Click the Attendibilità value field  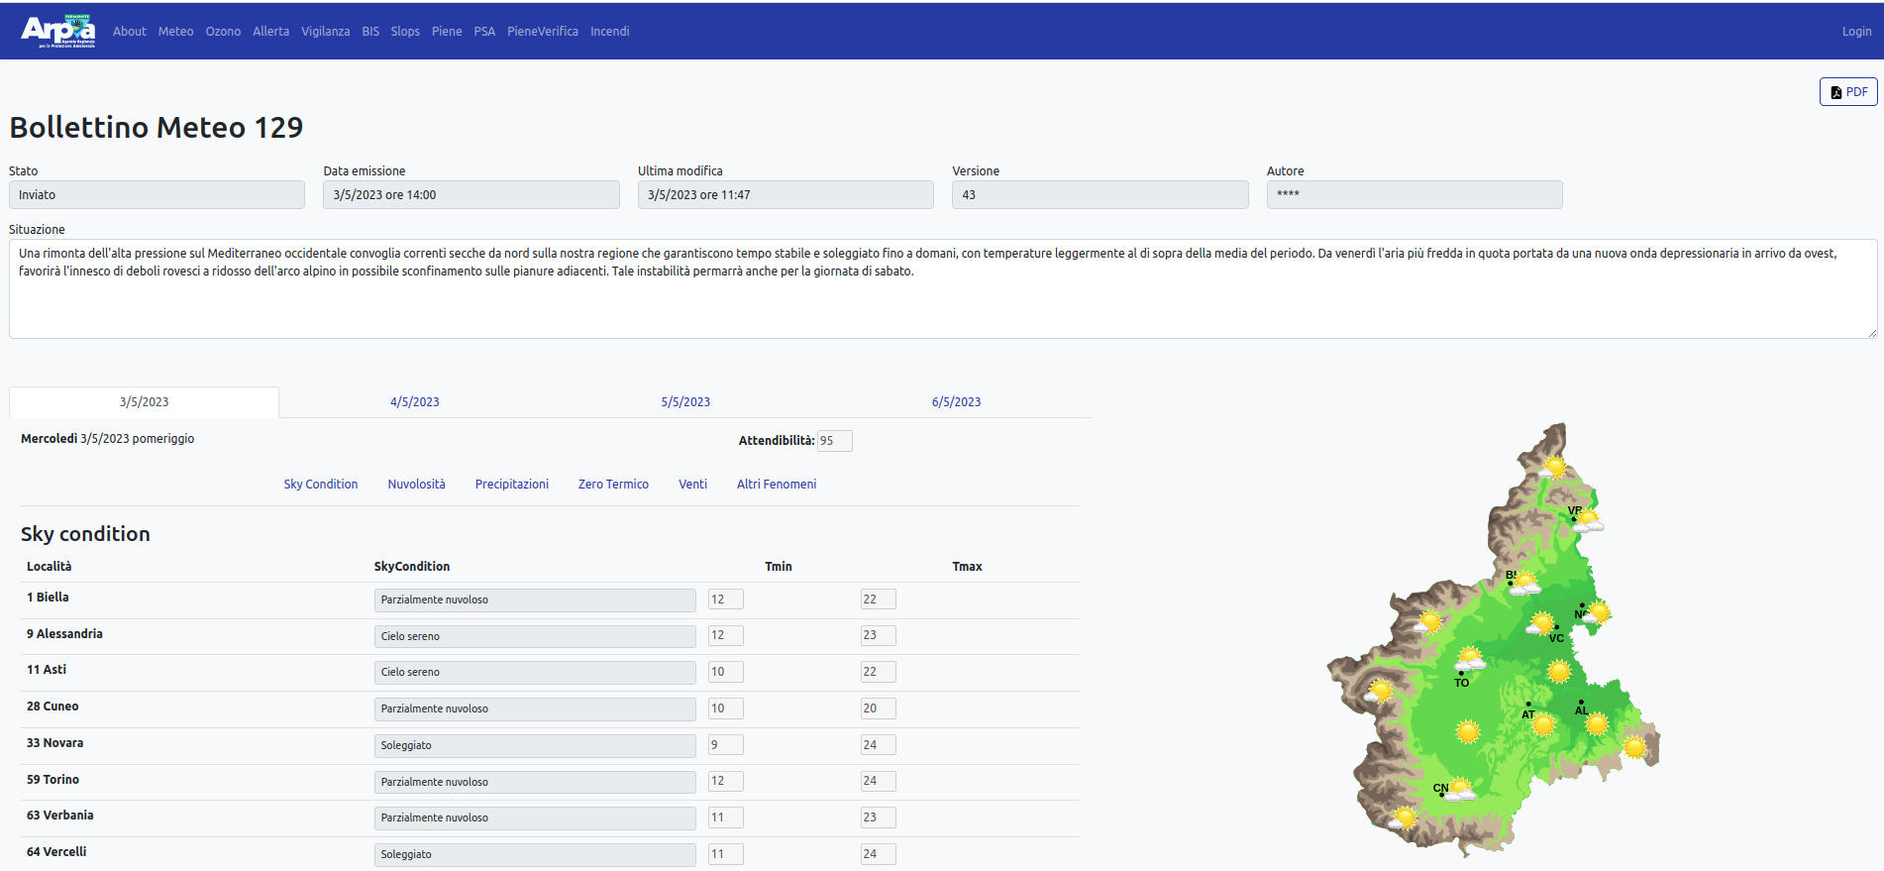point(834,441)
